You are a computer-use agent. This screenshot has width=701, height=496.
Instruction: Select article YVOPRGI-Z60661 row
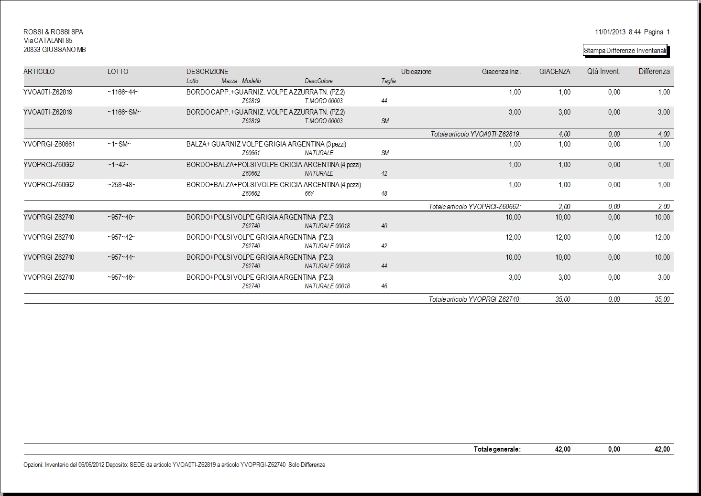[349, 148]
